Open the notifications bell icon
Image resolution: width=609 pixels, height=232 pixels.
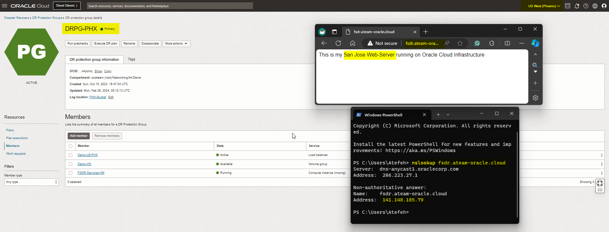[577, 6]
